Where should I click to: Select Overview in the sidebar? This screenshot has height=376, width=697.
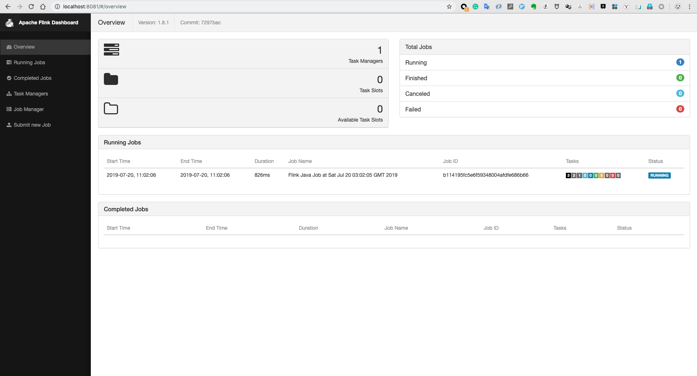(45, 47)
